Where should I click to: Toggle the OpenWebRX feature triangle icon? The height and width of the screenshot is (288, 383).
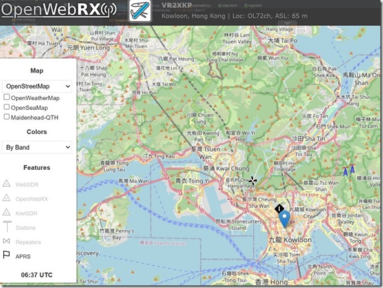coord(6,198)
